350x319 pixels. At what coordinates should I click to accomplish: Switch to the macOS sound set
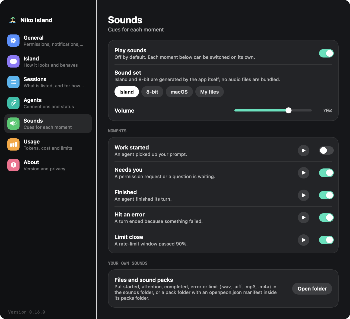(x=179, y=92)
